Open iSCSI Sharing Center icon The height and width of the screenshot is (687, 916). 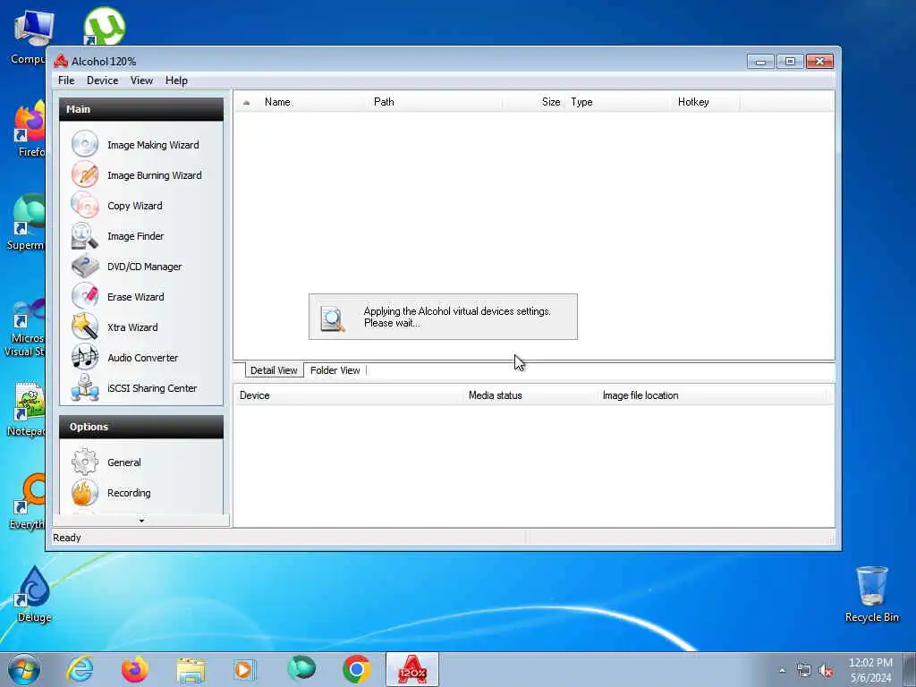(85, 387)
